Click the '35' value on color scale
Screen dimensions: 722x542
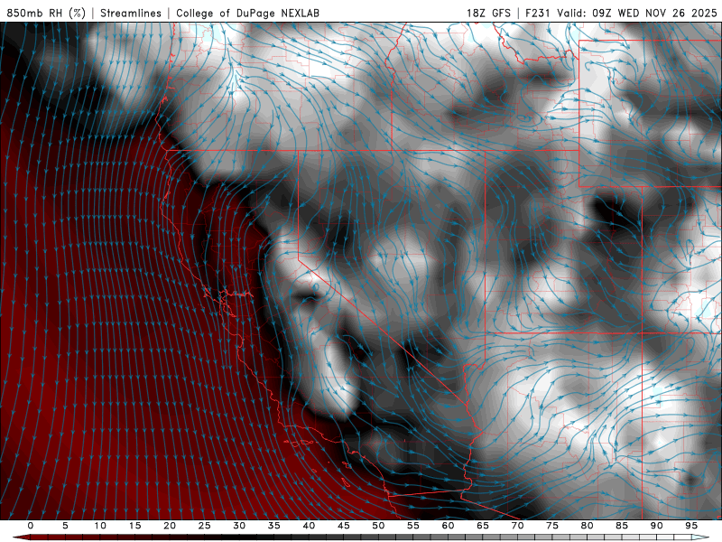click(x=274, y=526)
